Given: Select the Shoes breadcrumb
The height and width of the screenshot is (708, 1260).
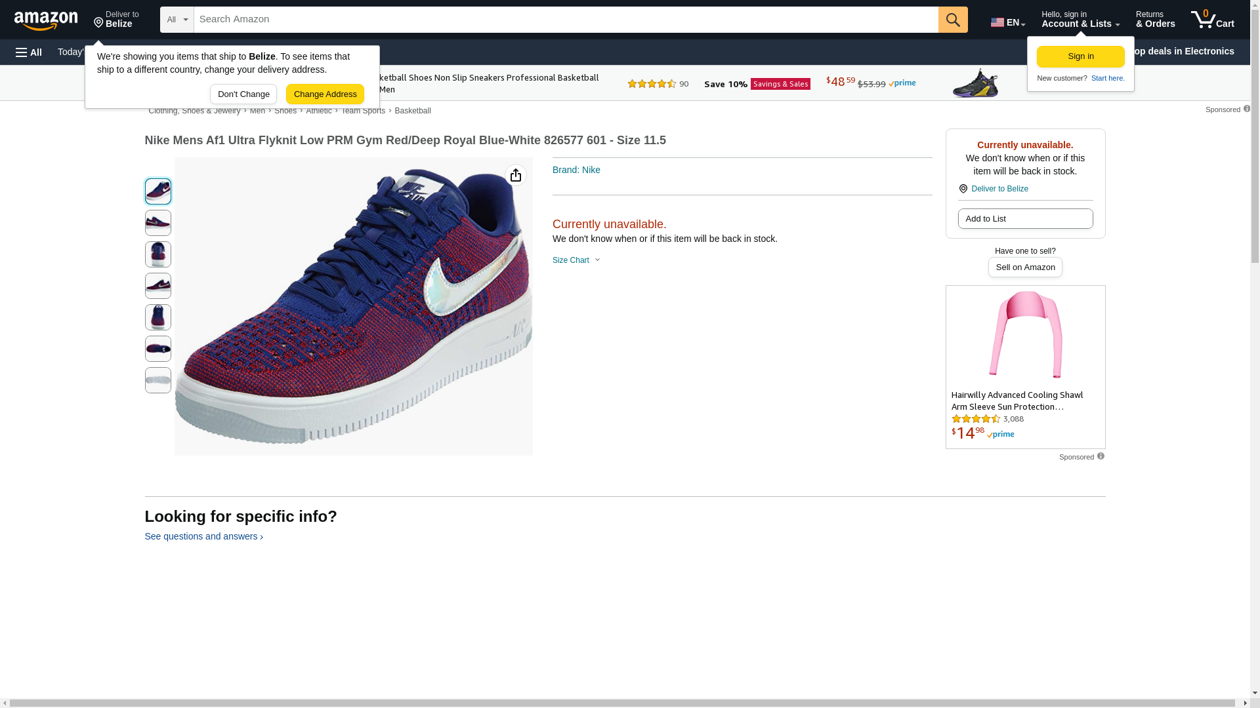Looking at the screenshot, I should coord(285,111).
